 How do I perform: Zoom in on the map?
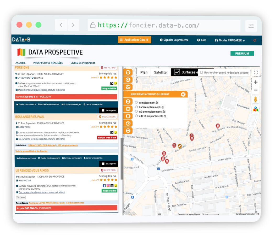coord(256,82)
